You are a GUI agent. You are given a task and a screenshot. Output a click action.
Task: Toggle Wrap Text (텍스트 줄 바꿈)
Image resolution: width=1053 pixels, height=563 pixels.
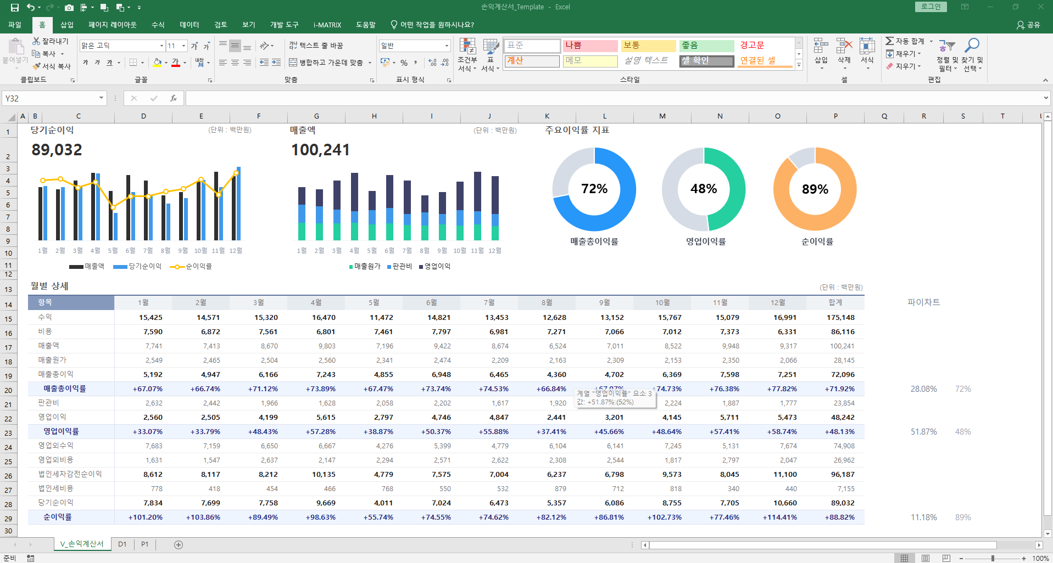click(x=316, y=46)
